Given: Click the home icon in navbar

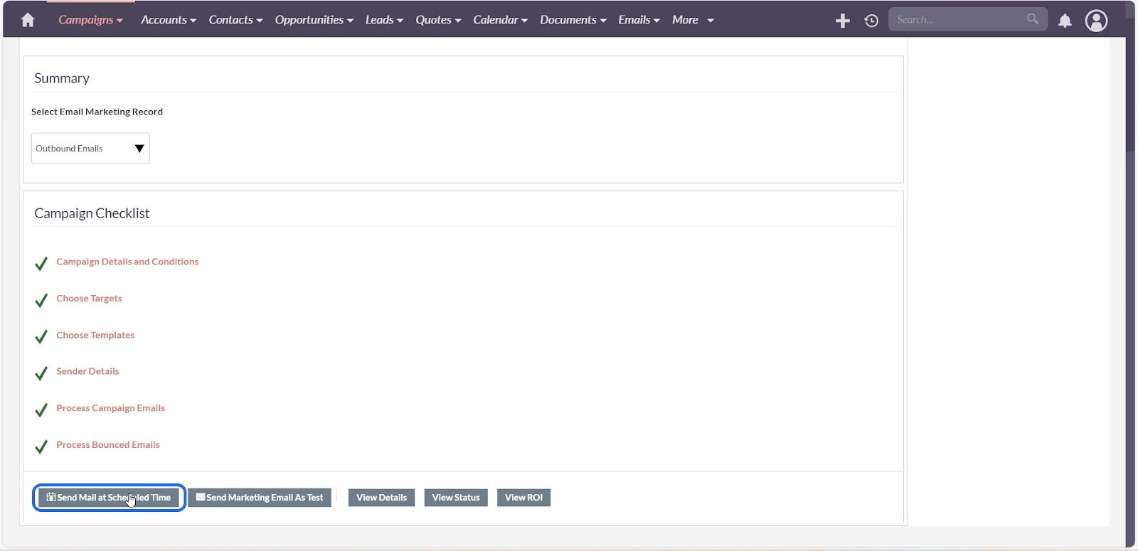Looking at the screenshot, I should pos(28,20).
